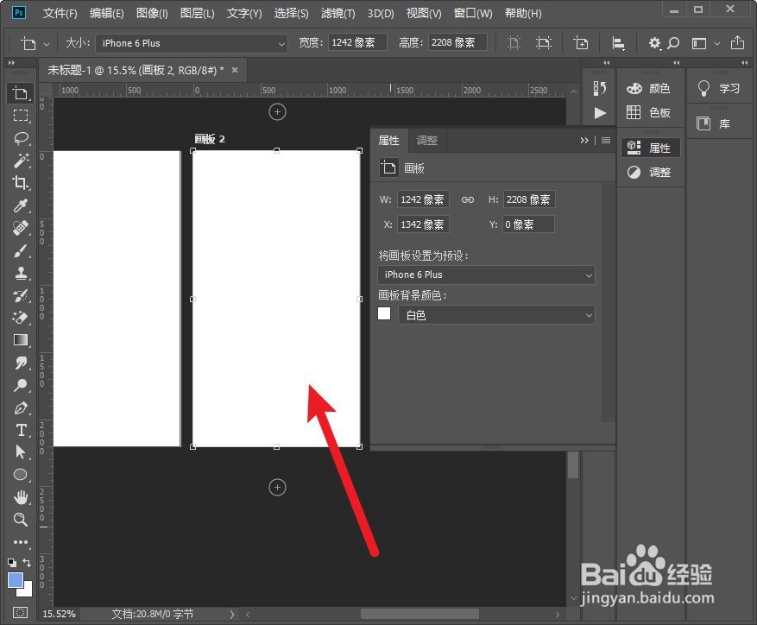
Task: Select the Smudge tool
Action: tap(20, 363)
